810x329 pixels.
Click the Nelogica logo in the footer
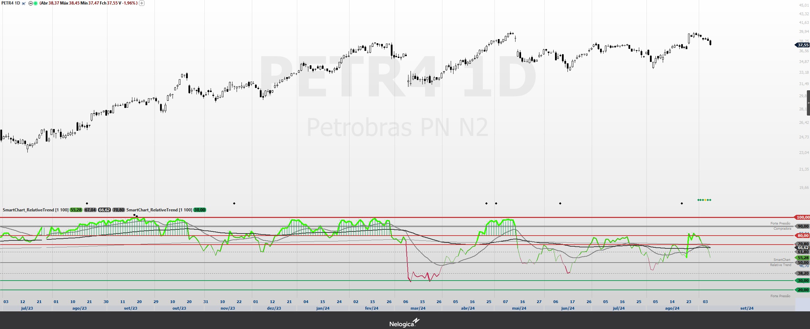(404, 323)
